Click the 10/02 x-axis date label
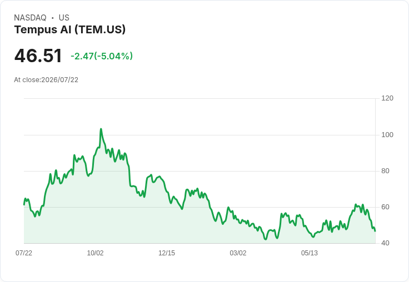 [x=95, y=253]
